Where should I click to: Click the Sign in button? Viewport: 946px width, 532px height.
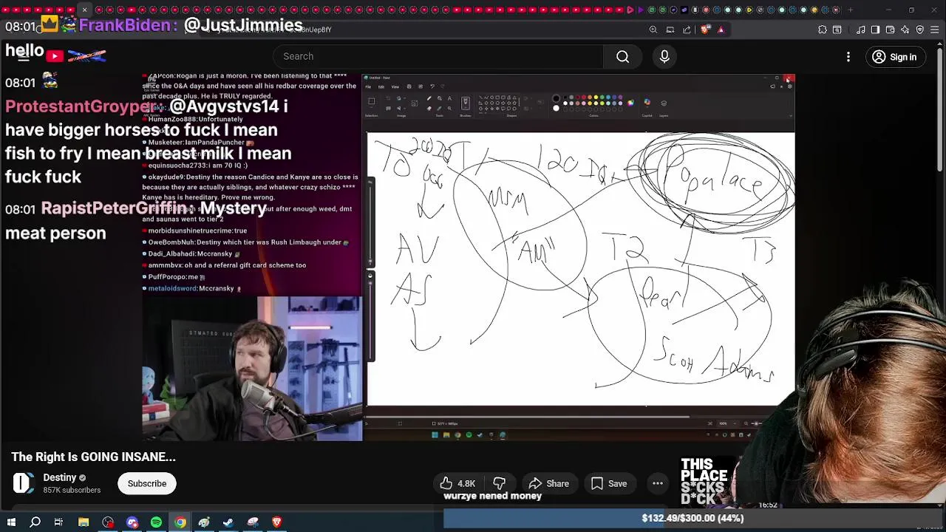click(x=894, y=57)
